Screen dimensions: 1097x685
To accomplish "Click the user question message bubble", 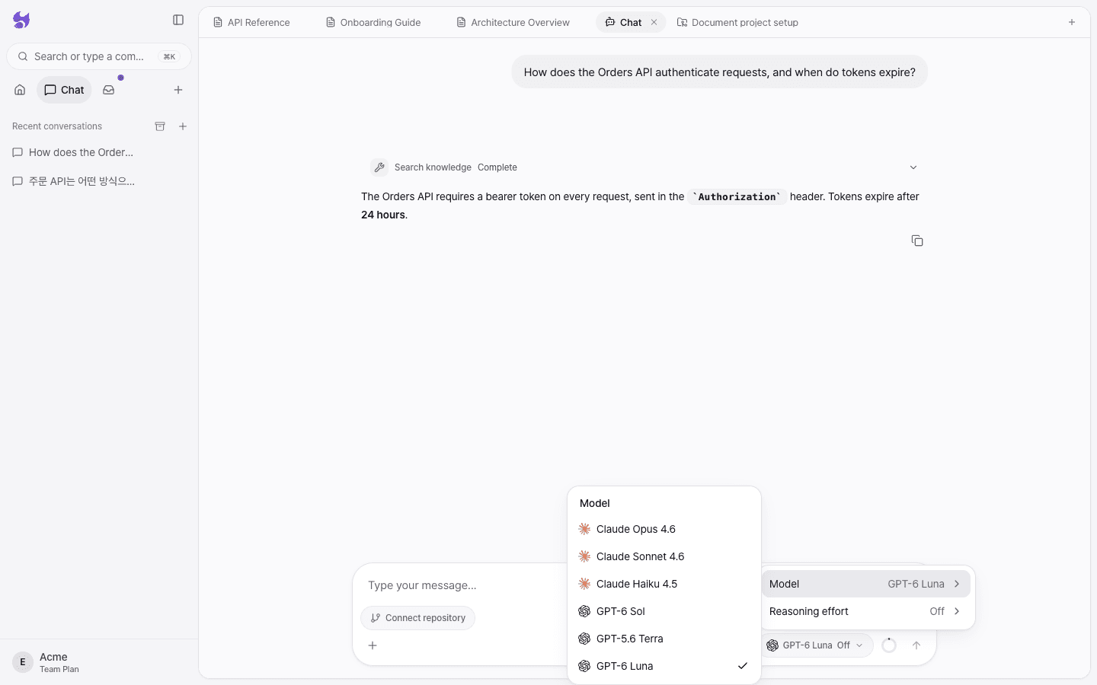I will click(x=720, y=72).
